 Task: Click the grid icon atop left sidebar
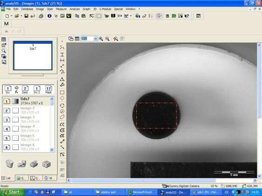[4, 39]
